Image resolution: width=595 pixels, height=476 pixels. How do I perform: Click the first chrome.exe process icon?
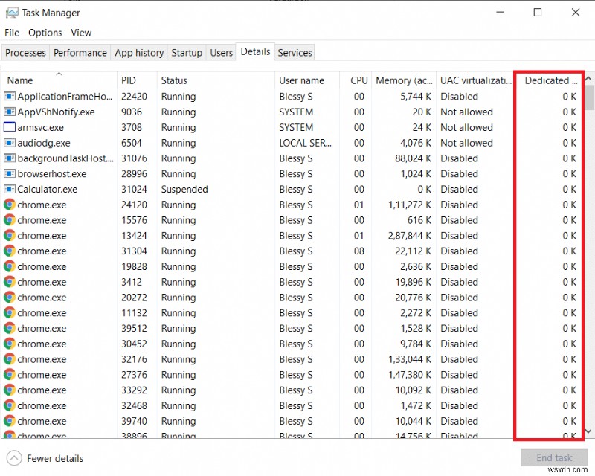click(8, 205)
